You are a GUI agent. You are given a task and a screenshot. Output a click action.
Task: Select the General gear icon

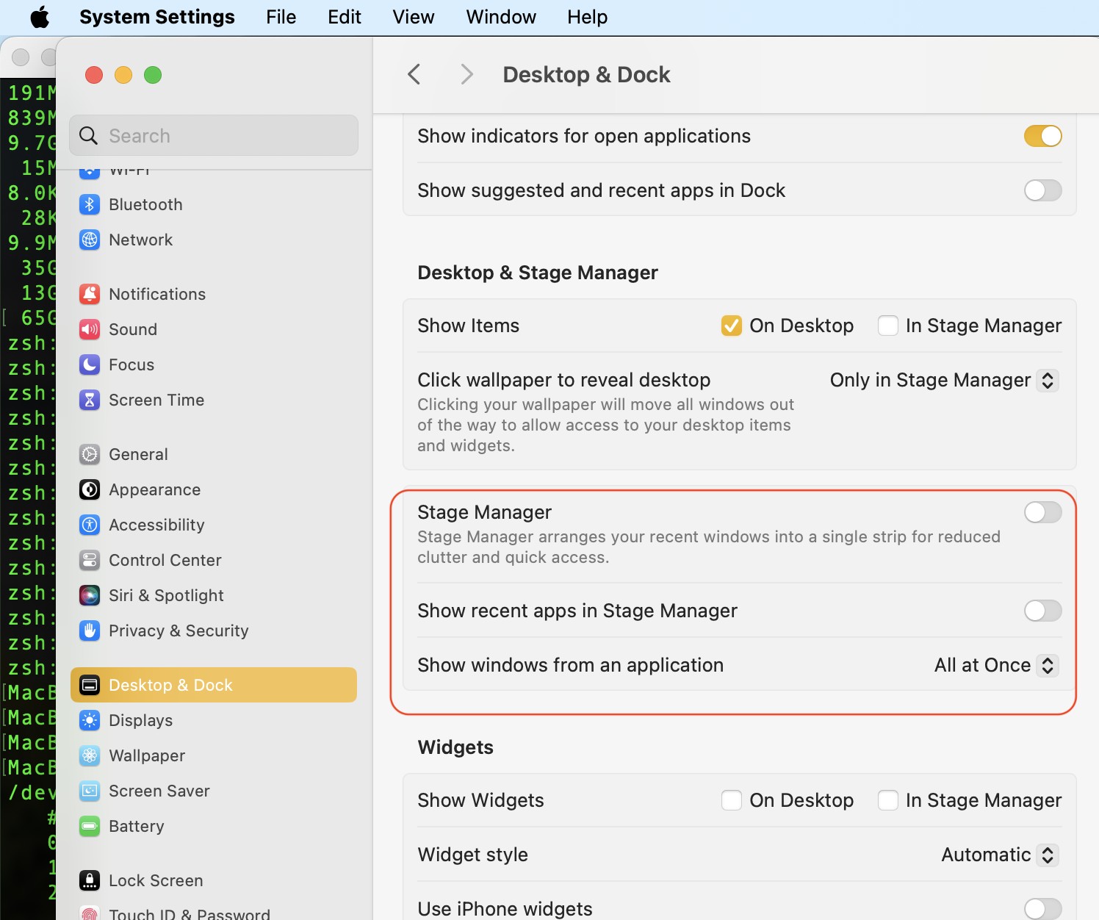(90, 454)
